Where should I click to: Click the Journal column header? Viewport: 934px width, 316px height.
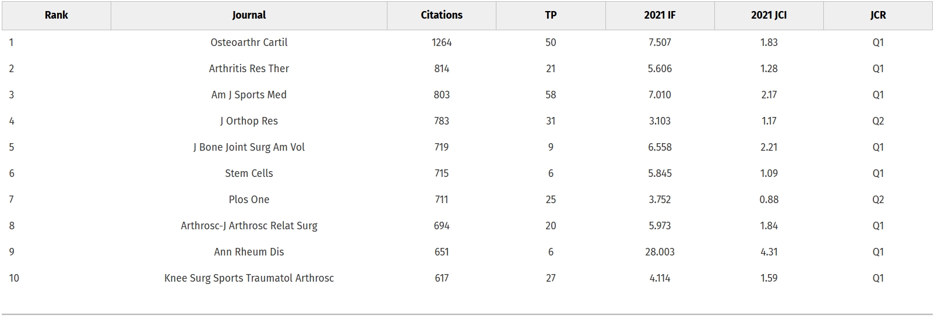pos(249,15)
